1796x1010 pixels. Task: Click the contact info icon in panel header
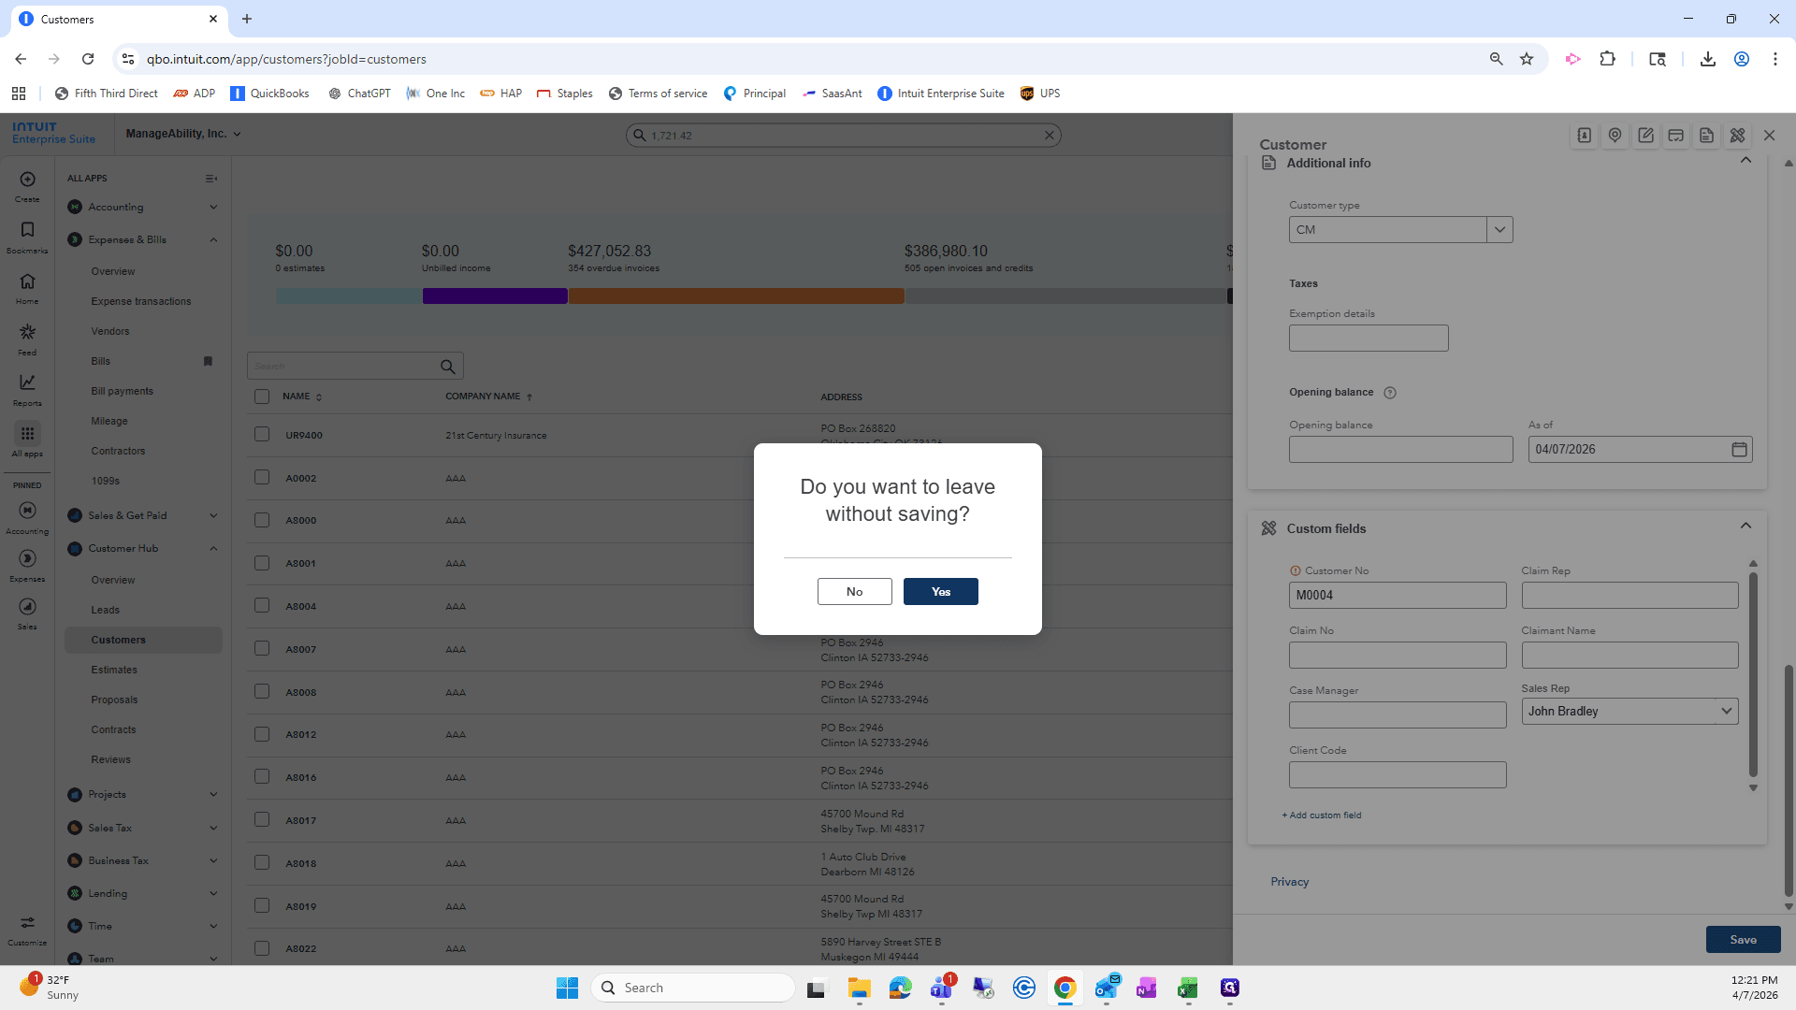pos(1585,136)
